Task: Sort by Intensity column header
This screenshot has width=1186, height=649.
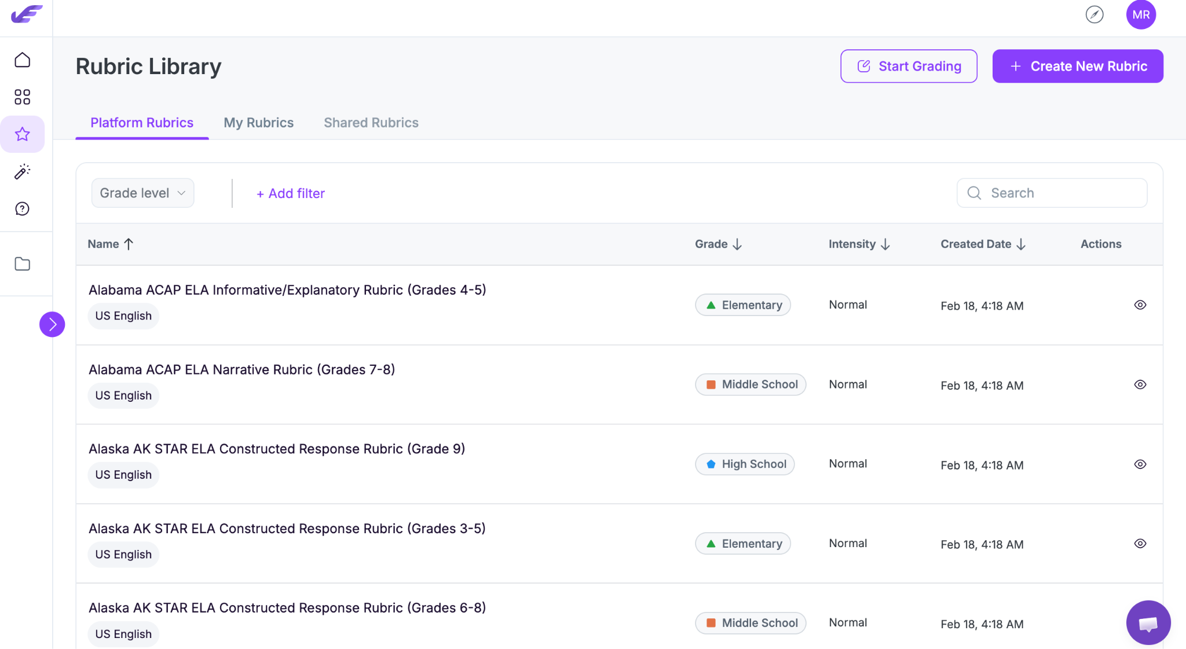Action: [859, 244]
